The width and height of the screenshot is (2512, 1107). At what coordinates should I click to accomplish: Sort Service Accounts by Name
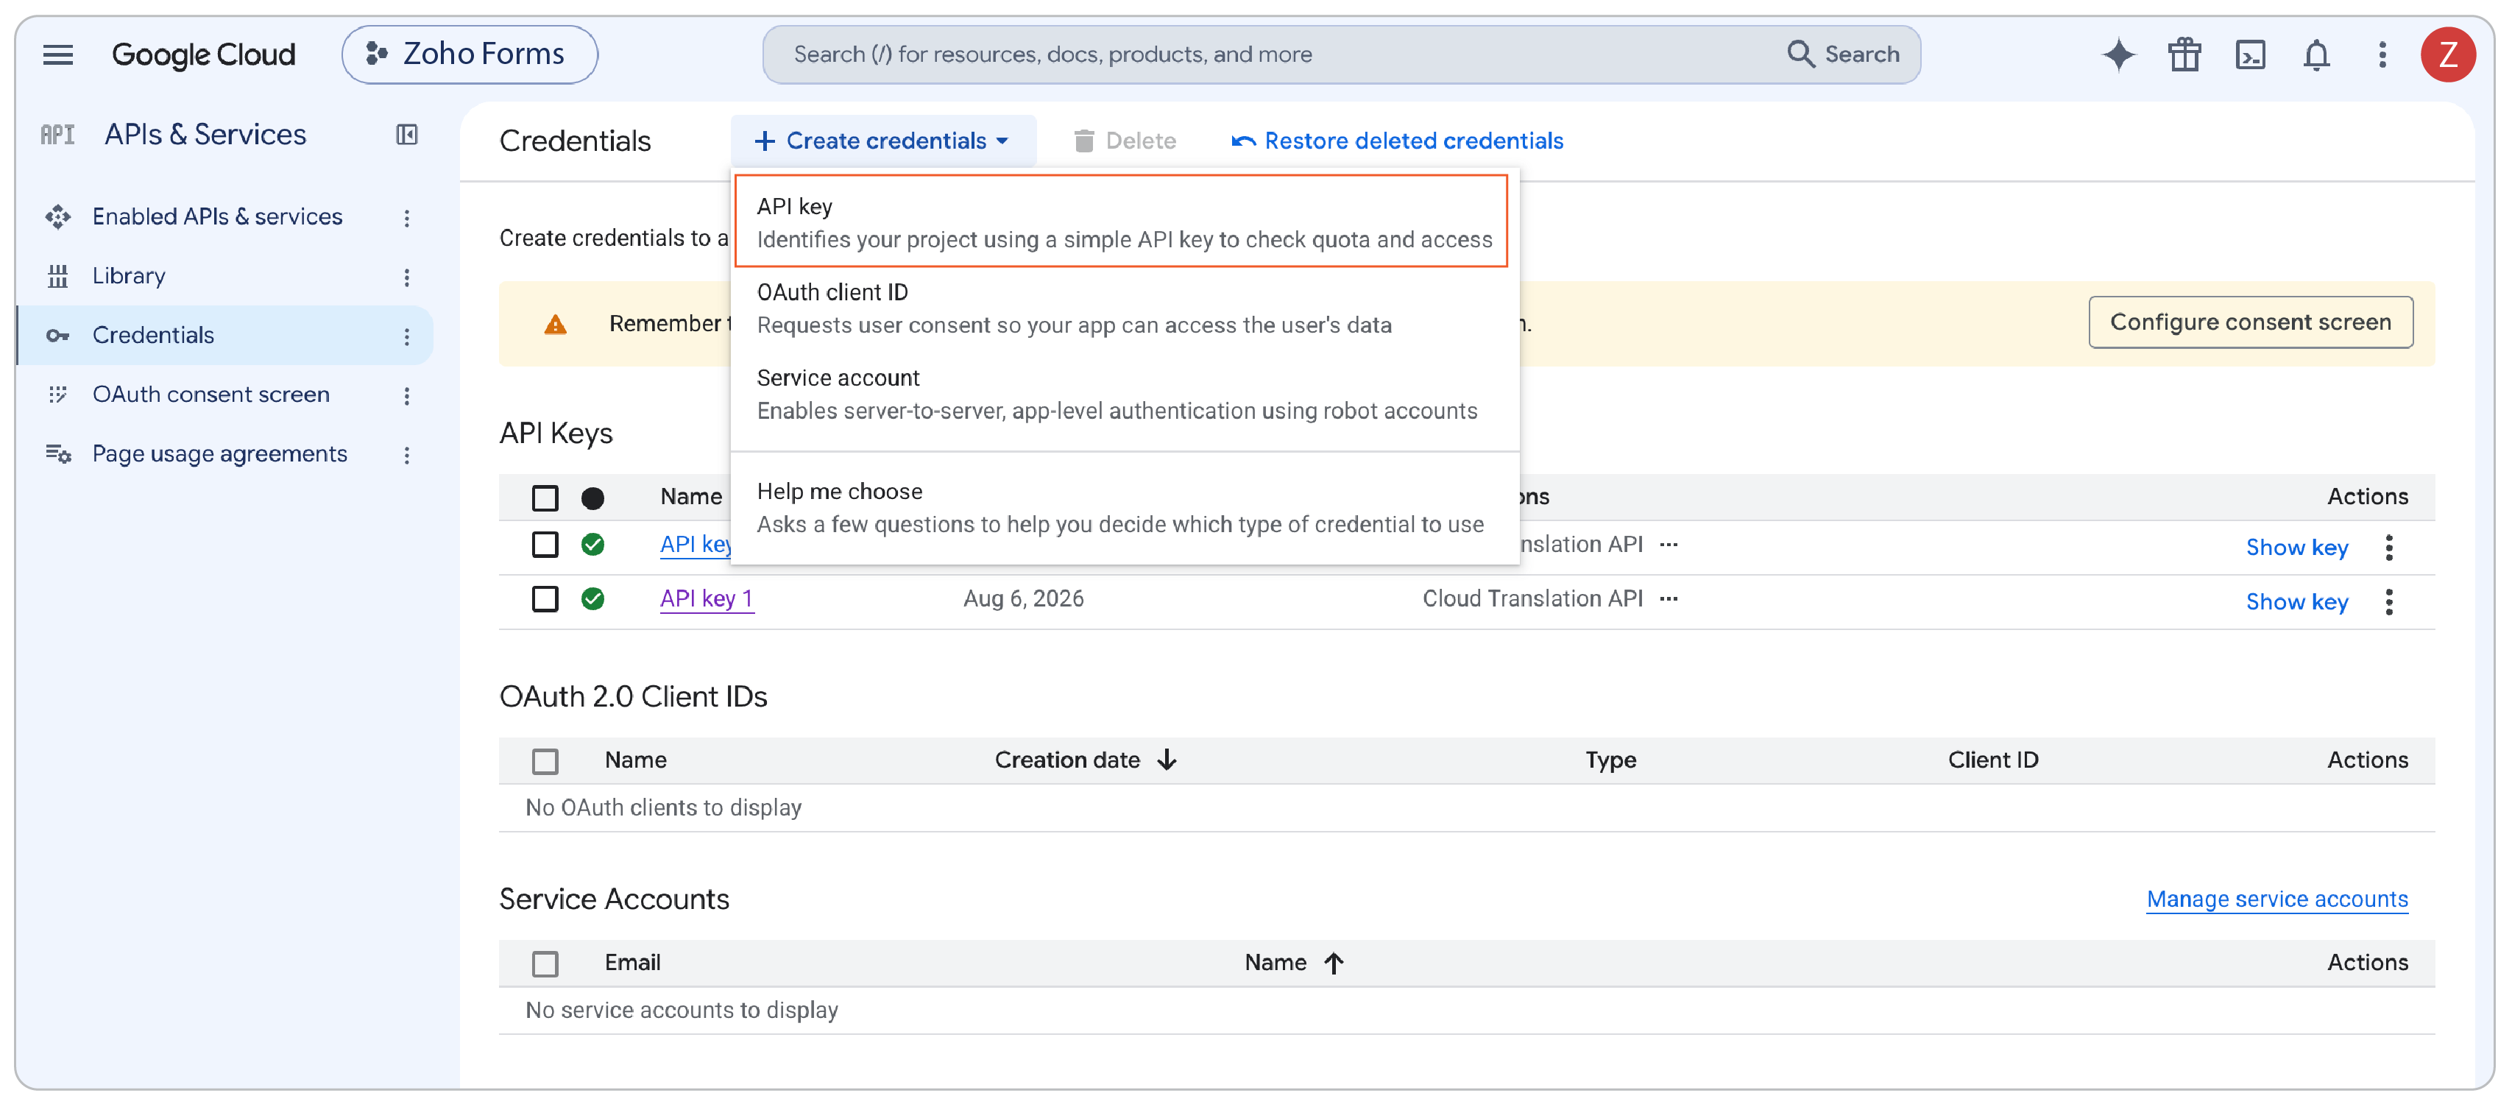coord(1294,963)
